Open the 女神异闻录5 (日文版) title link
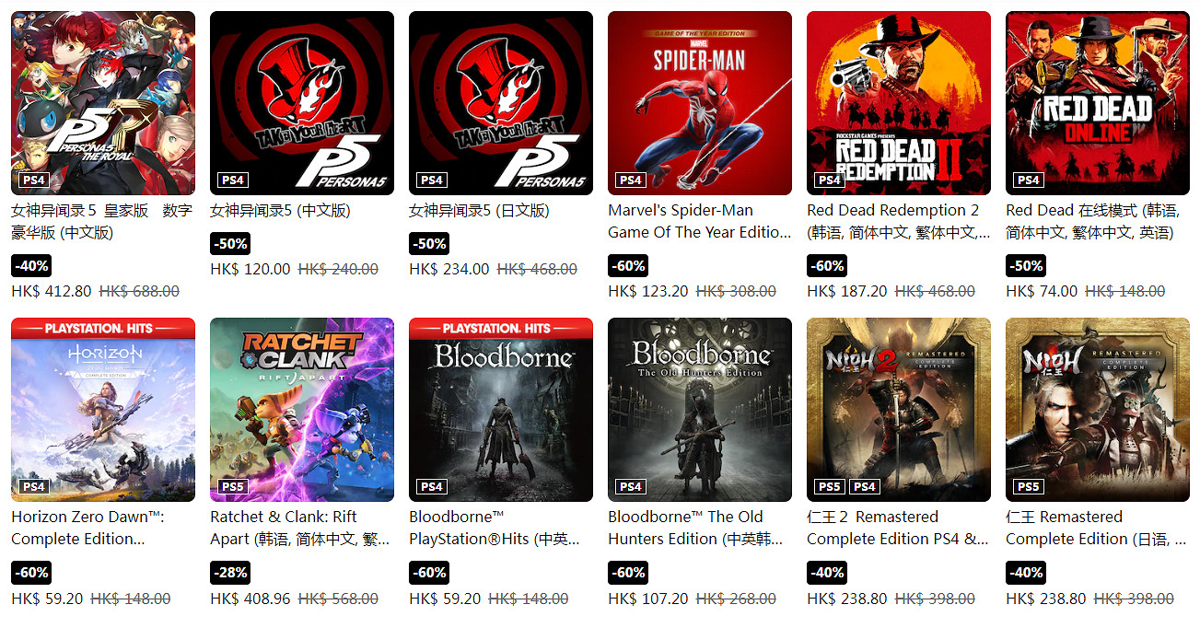The height and width of the screenshot is (628, 1200). click(479, 211)
